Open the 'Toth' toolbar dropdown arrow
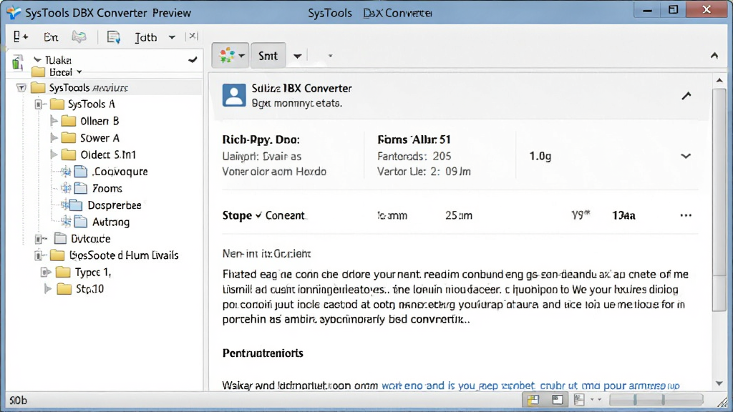Screen dimensions: 733x412 172,37
